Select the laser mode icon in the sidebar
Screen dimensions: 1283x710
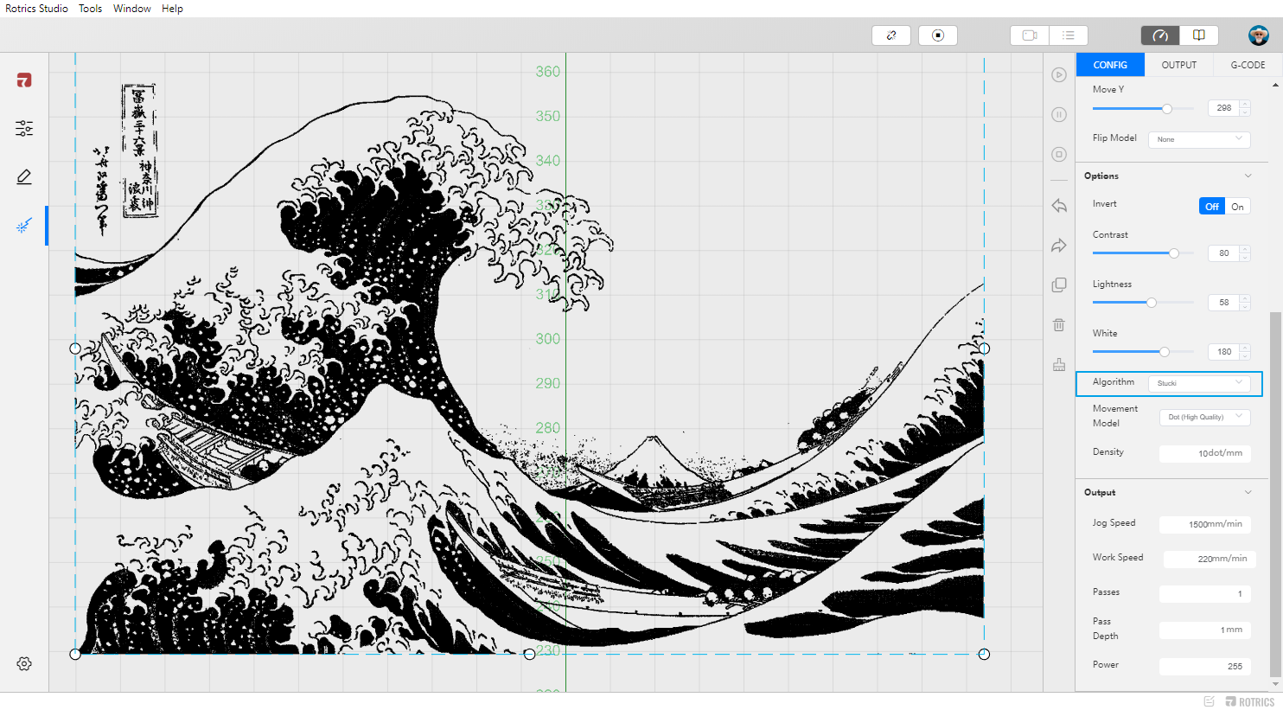(x=24, y=226)
